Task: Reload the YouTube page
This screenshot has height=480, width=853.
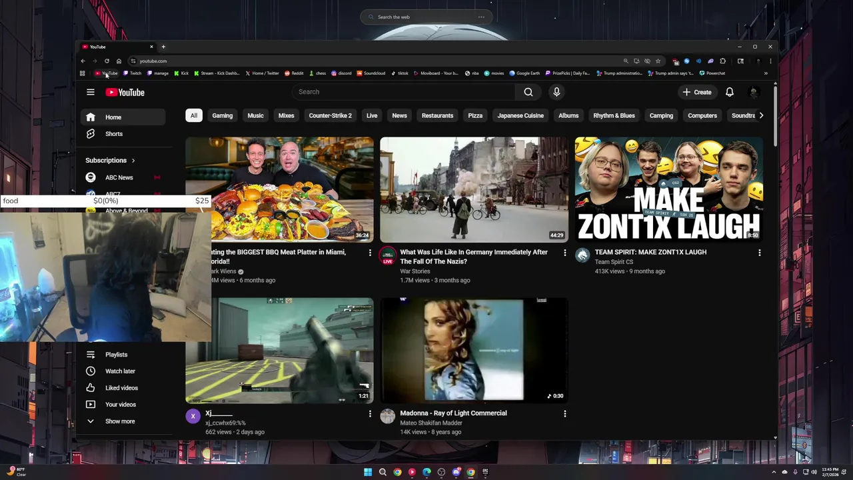Action: pos(107,61)
